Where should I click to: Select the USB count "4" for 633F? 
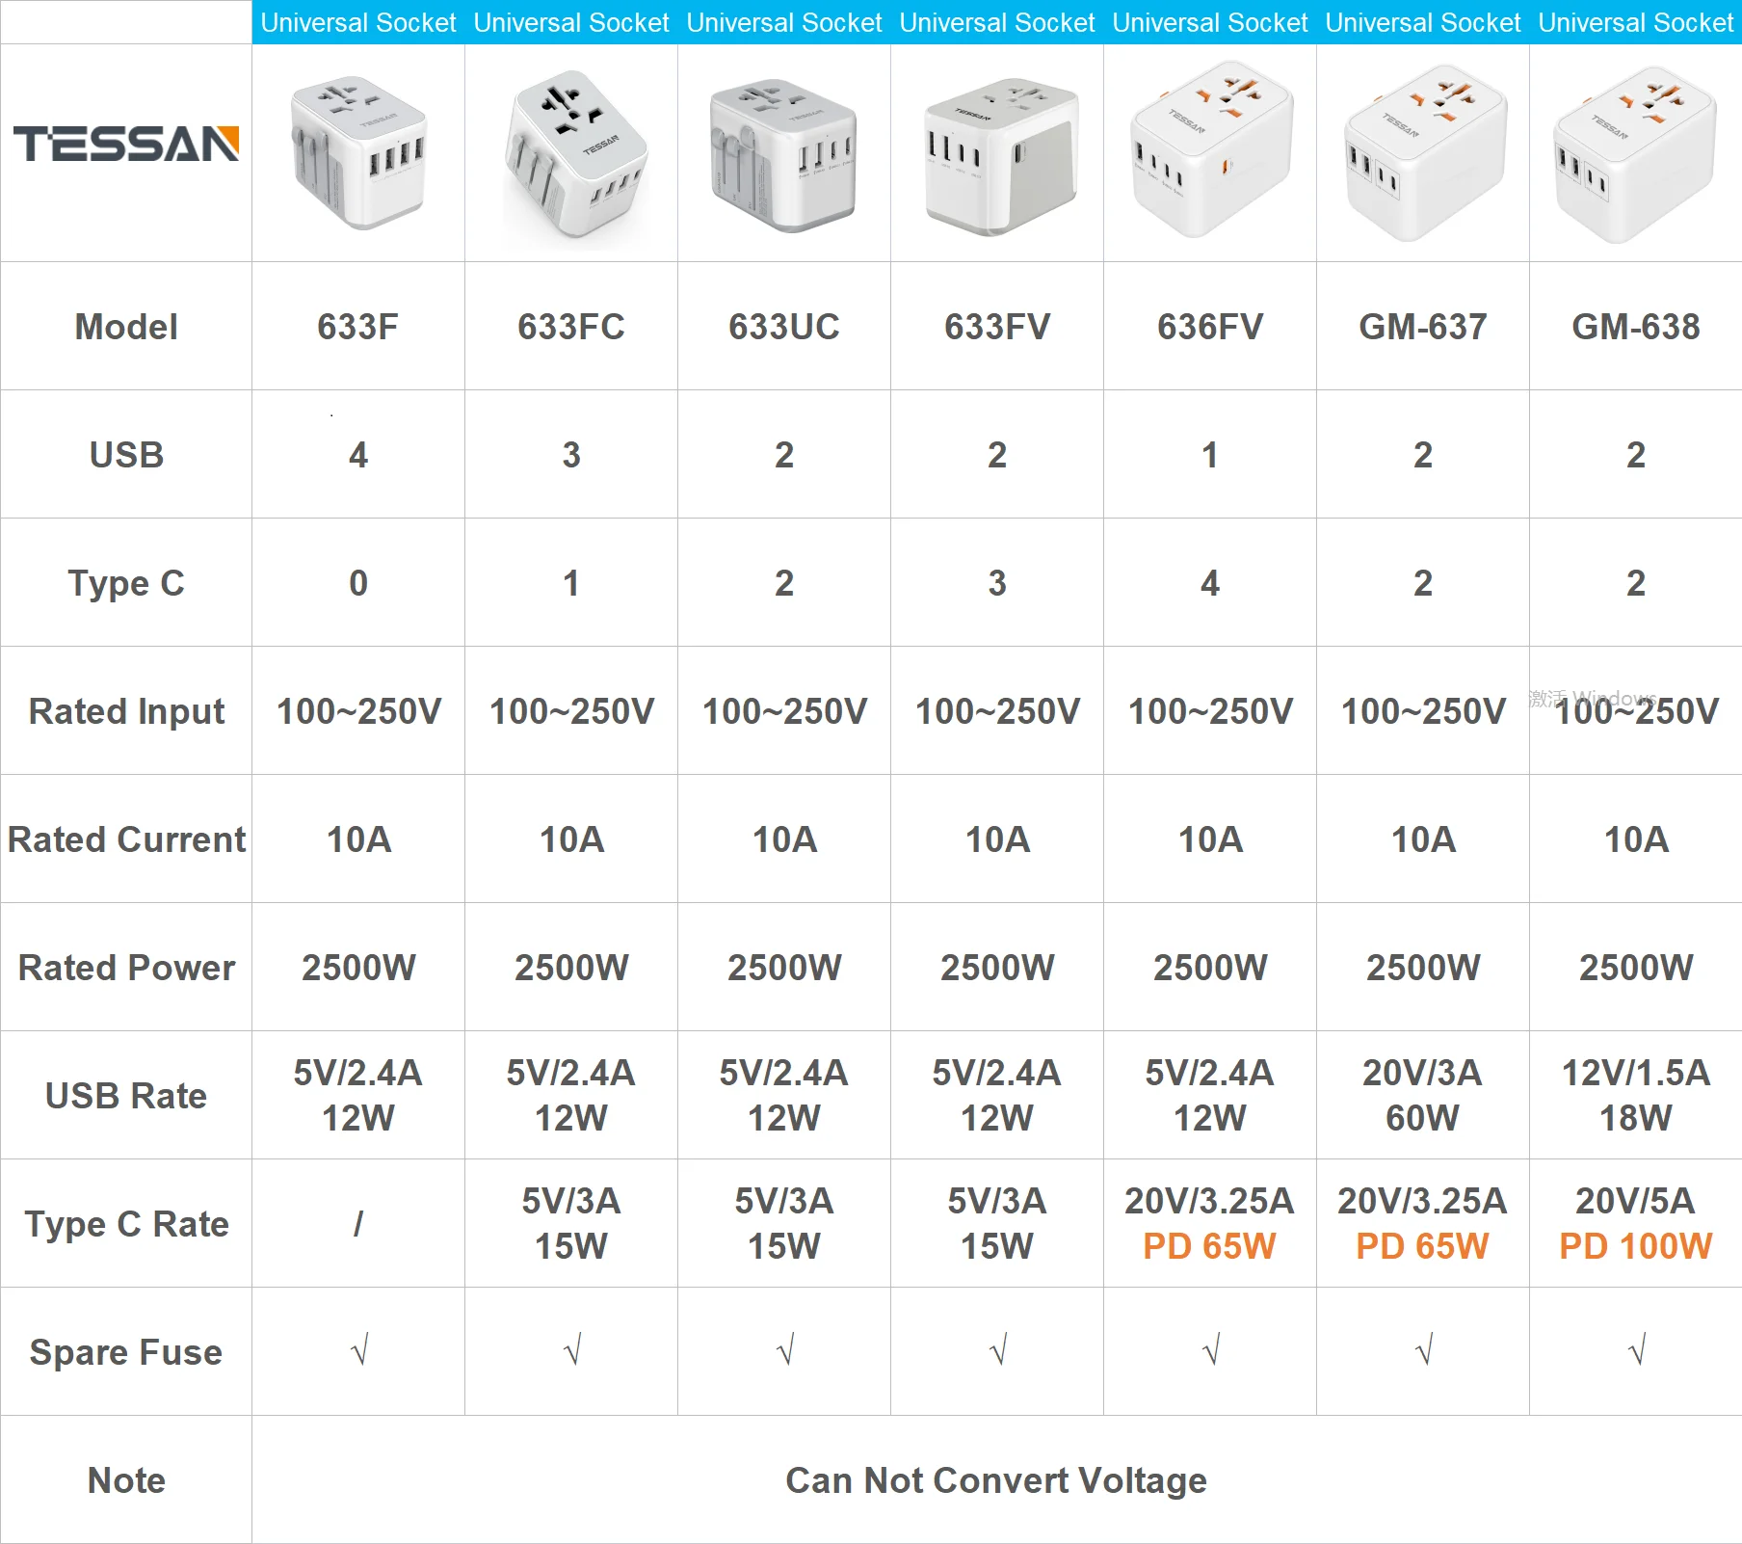tap(358, 455)
